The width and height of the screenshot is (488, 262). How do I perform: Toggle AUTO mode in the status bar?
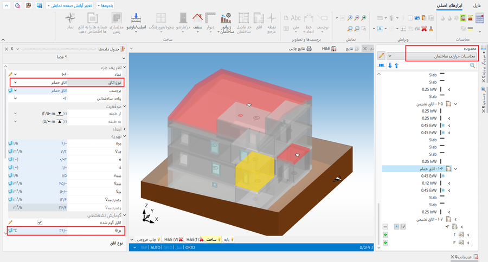tap(155, 247)
